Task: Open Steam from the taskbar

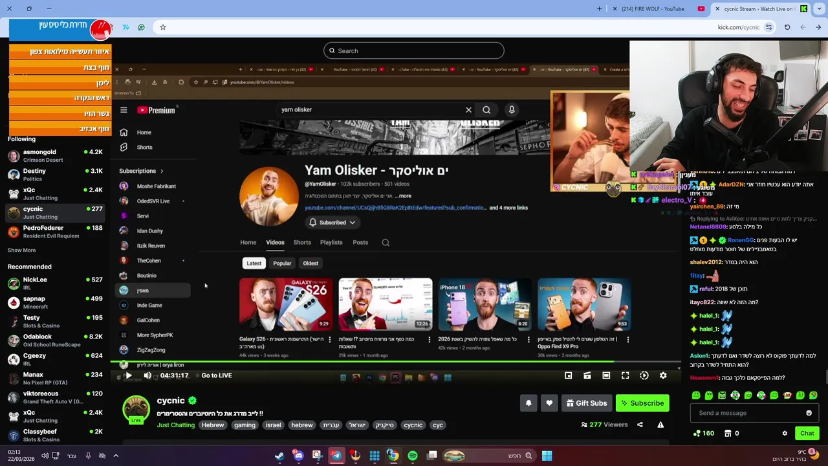Action: click(x=279, y=456)
